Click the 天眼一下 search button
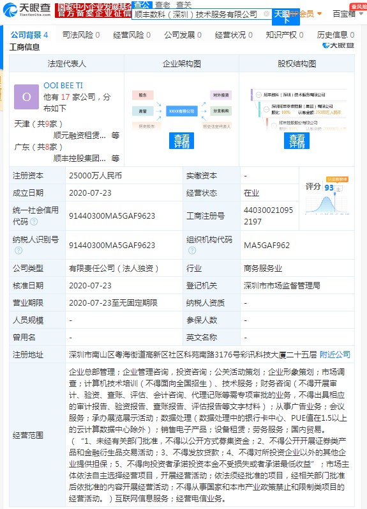This screenshot has height=509, width=367. point(286,17)
